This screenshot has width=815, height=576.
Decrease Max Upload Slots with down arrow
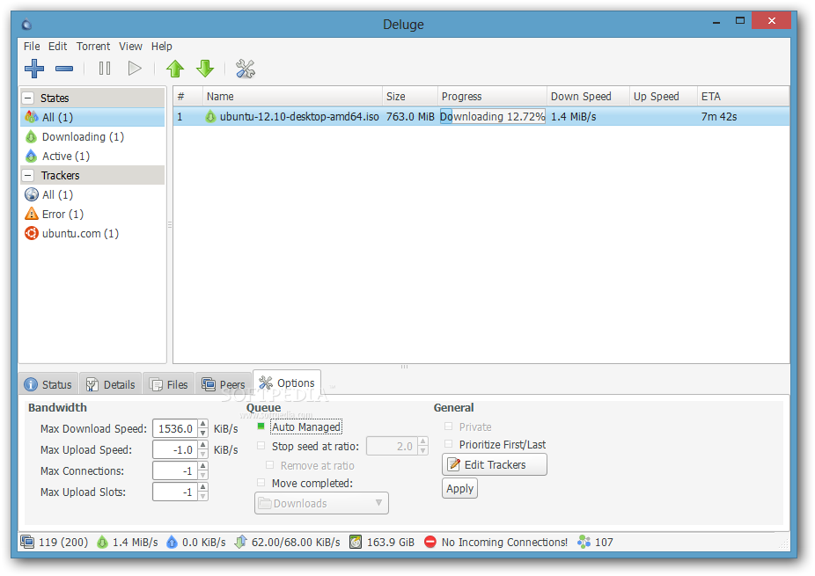(x=203, y=497)
